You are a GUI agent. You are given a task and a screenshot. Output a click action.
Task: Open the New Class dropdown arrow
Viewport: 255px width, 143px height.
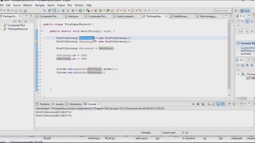(x=104, y=11)
